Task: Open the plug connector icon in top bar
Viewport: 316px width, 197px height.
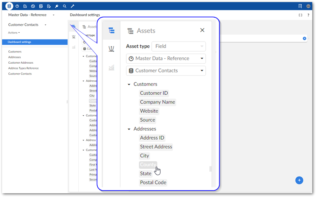Action: point(57,6)
